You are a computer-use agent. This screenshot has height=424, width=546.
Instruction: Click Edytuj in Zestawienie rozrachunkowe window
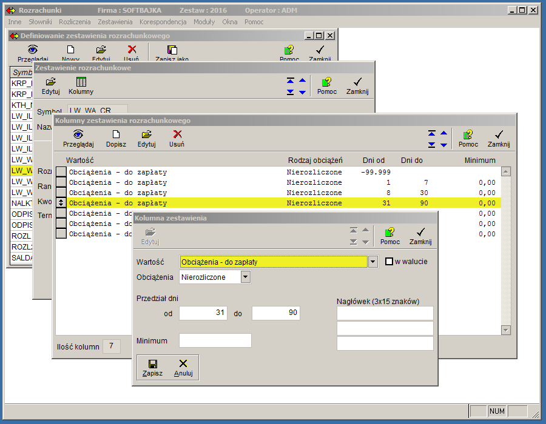51,86
